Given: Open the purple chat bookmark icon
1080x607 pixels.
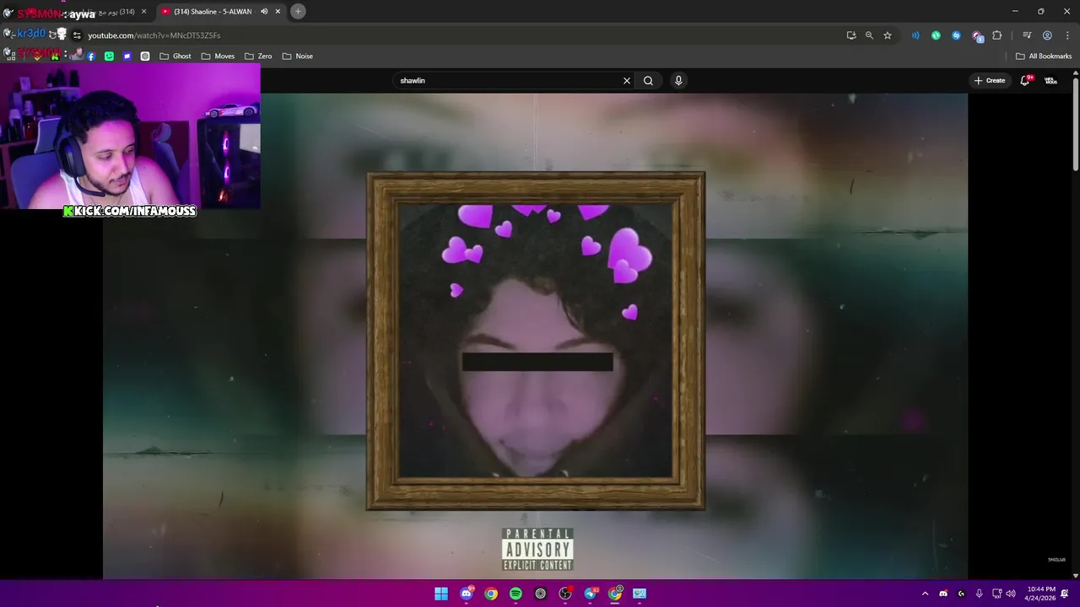Looking at the screenshot, I should tap(127, 56).
